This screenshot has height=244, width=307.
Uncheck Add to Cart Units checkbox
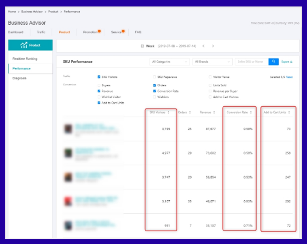pos(99,103)
